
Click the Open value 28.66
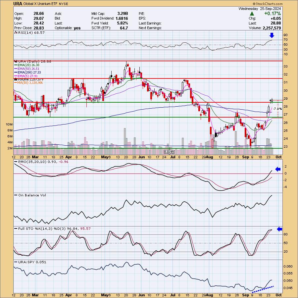39,14
